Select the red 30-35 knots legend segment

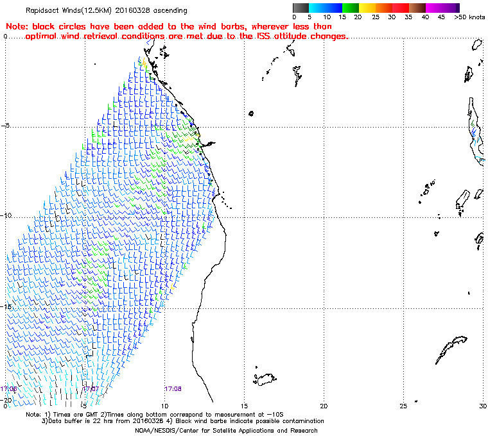(x=401, y=8)
